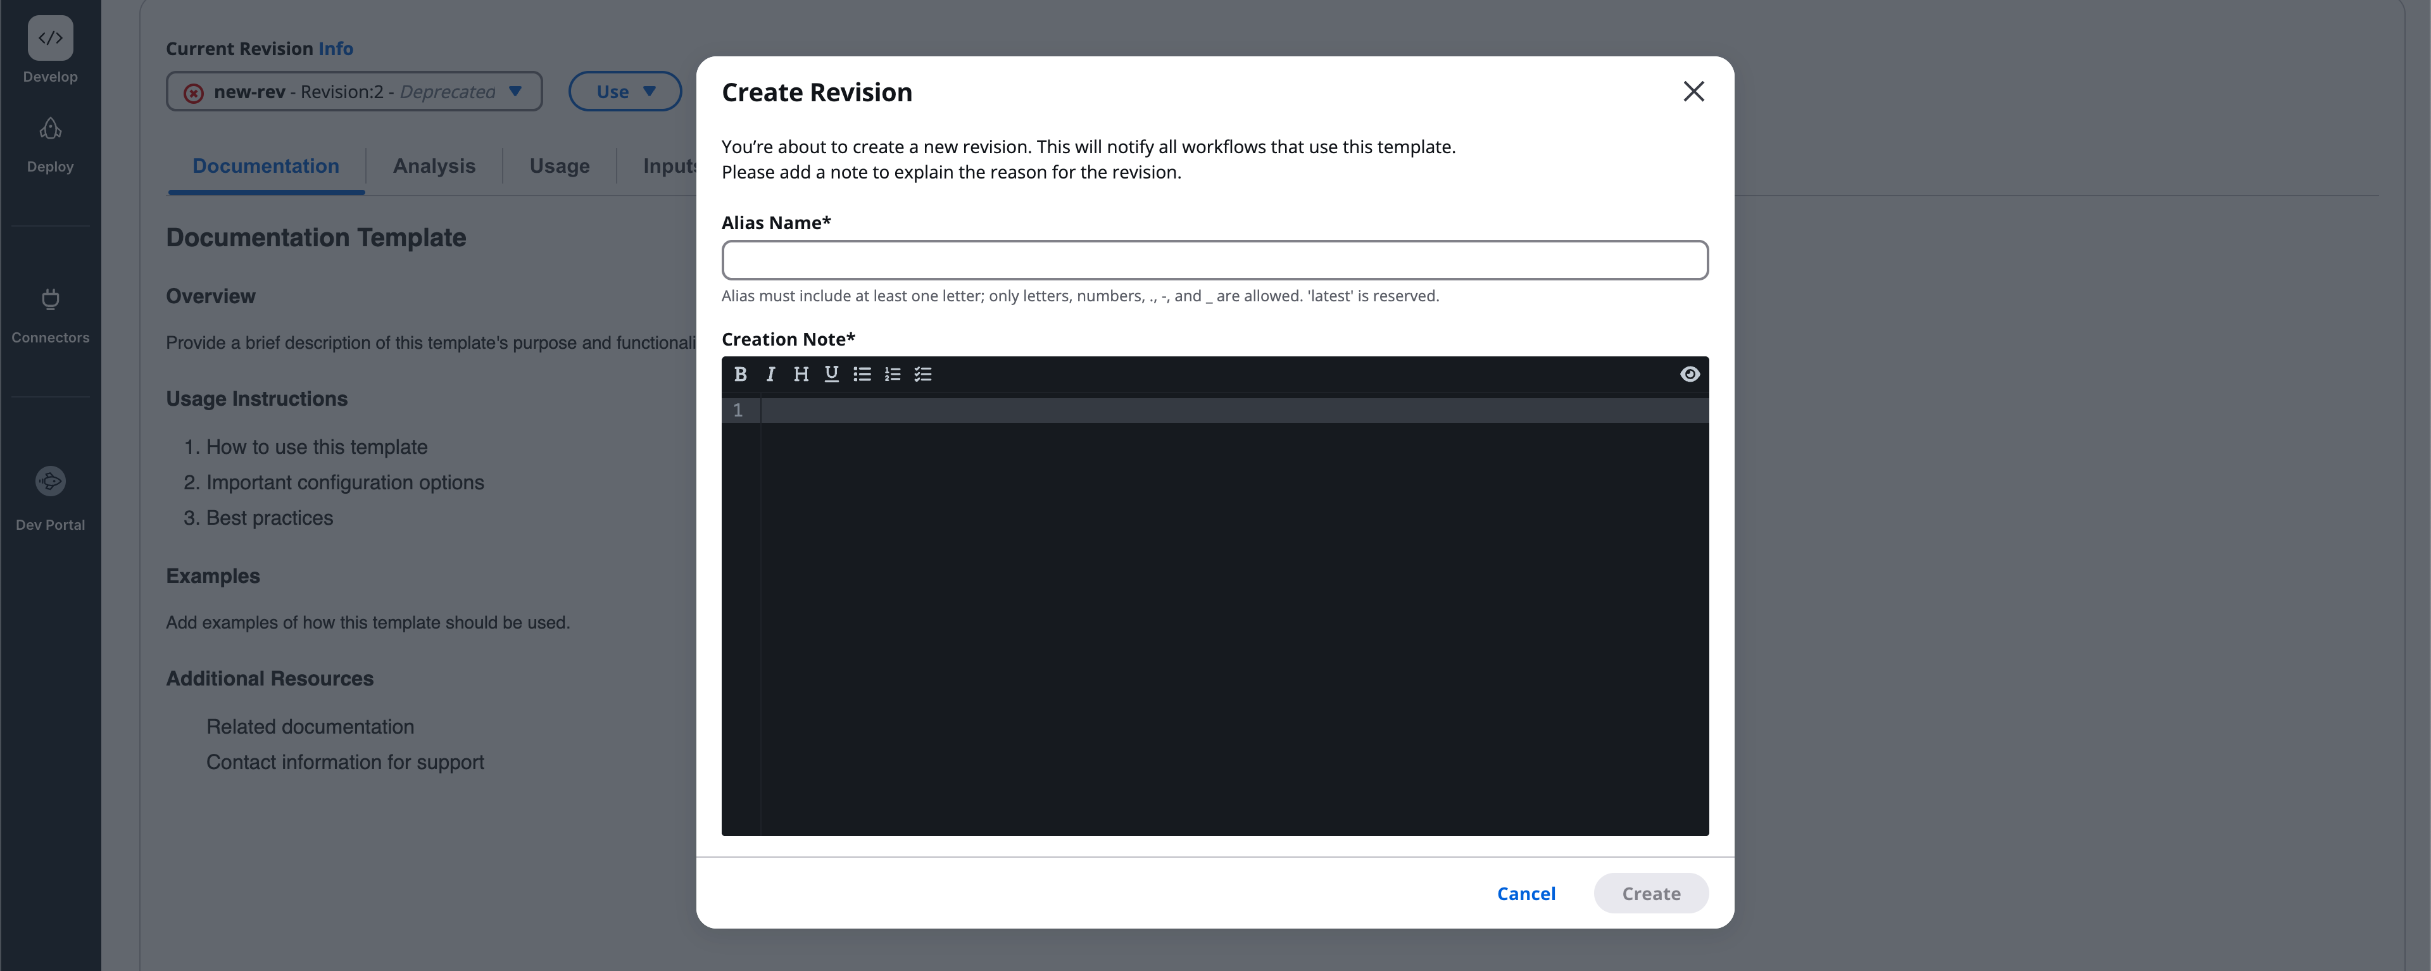Underline text in the Creation Note editor
The width and height of the screenshot is (2431, 971).
pos(831,373)
